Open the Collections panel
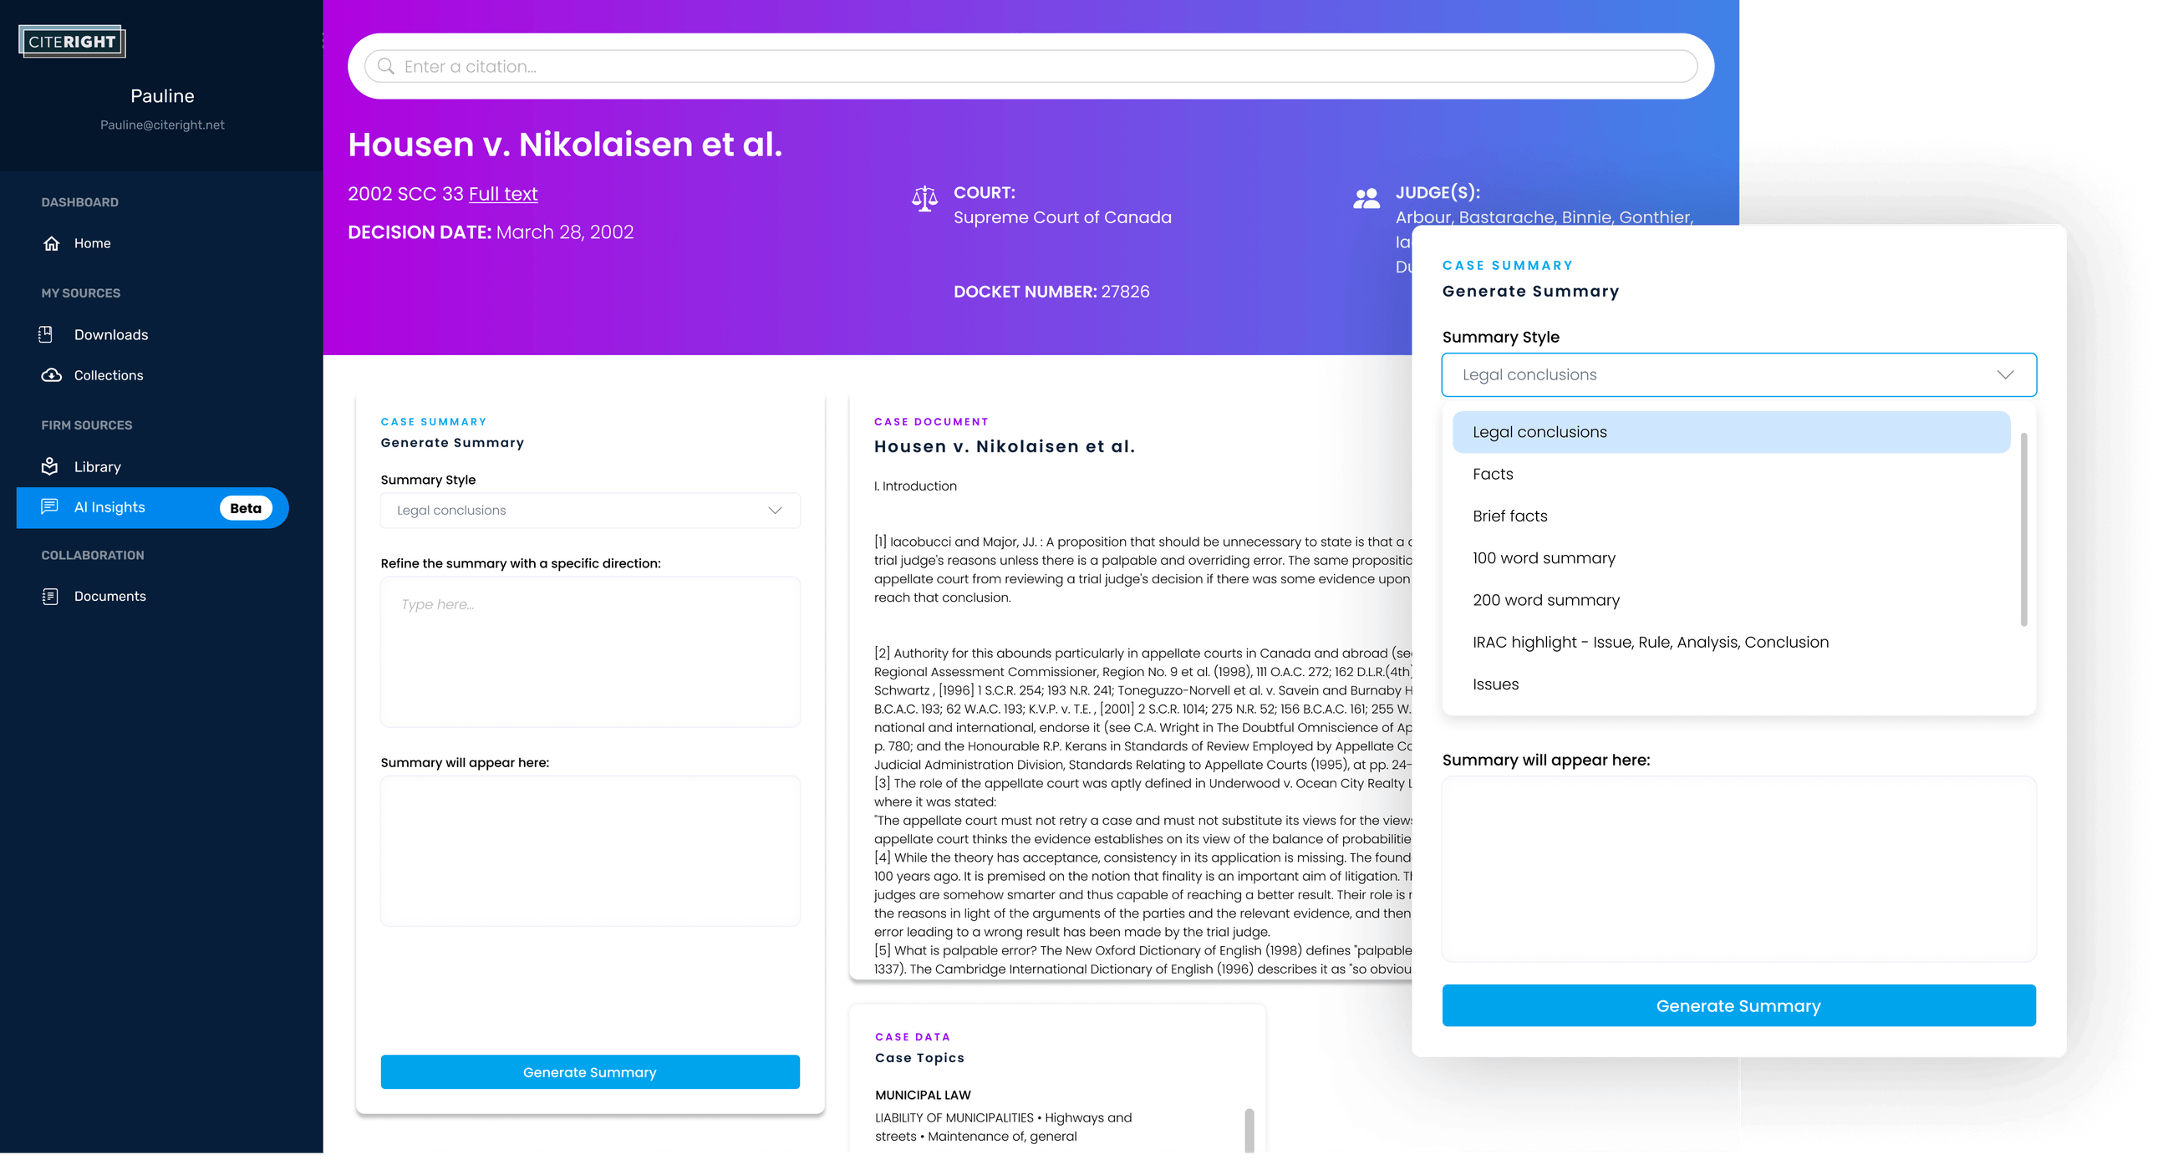Screen dimensions: 2173x1165 [108, 375]
